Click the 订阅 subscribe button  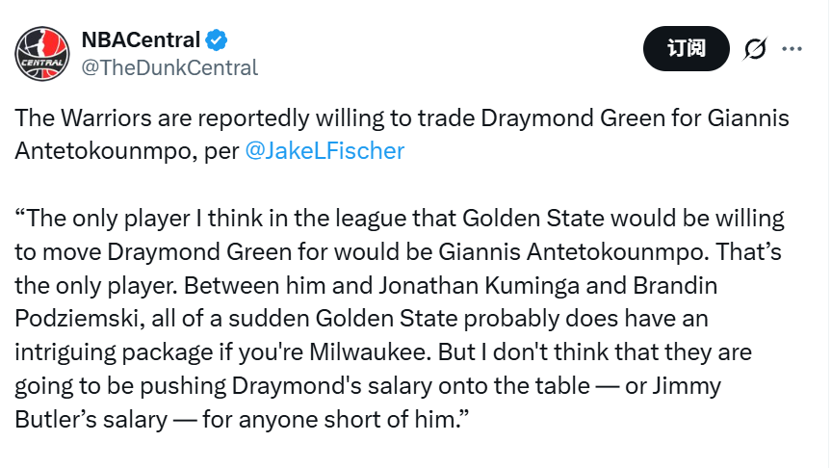pos(687,48)
